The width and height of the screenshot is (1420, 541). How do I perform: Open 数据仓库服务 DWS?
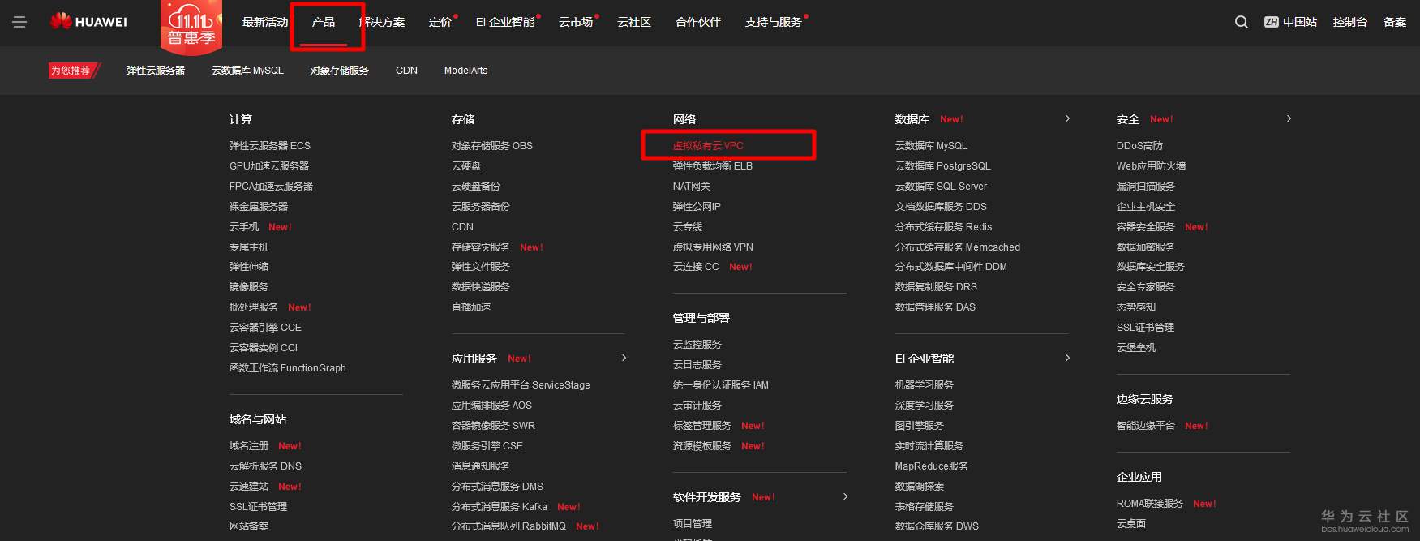937,526
